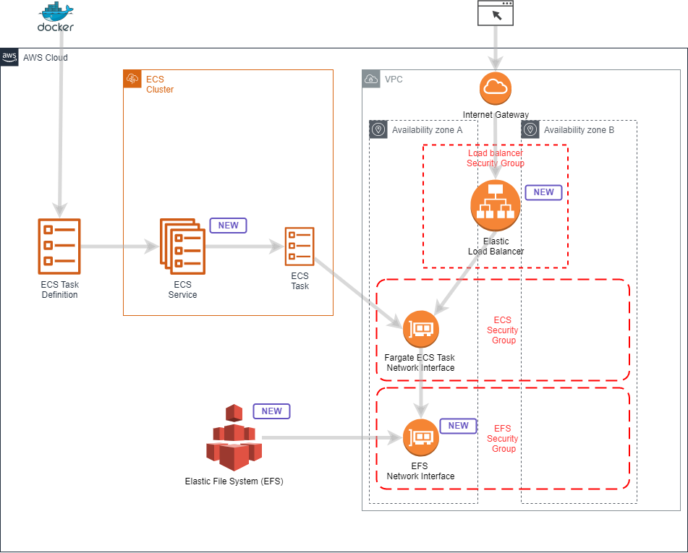The height and width of the screenshot is (553, 688).
Task: Click the Docker whale logo
Action: pos(56,17)
